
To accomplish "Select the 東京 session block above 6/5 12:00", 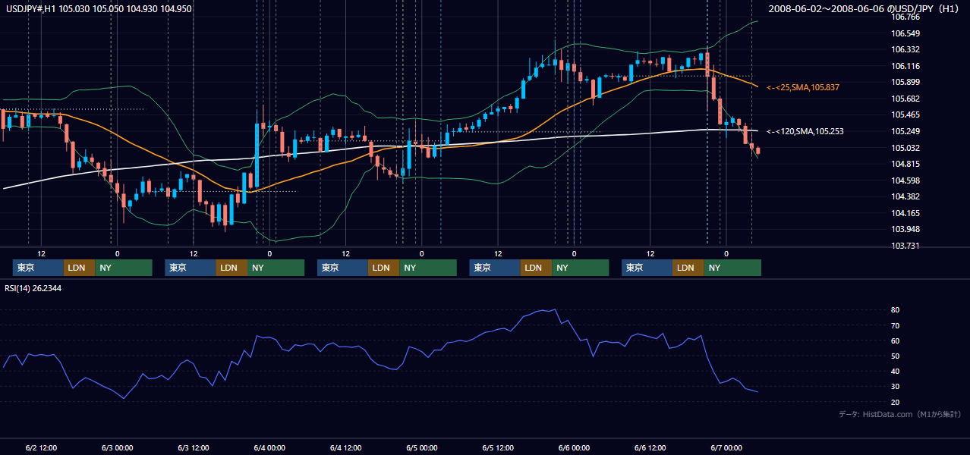I will pyautogui.click(x=495, y=268).
